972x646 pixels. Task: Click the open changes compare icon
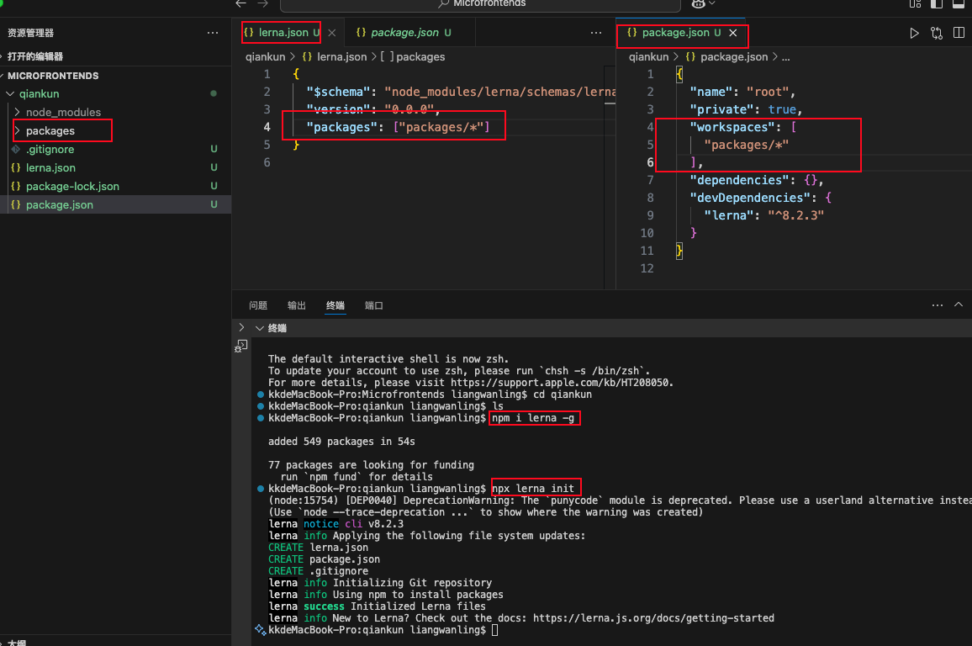[937, 33]
